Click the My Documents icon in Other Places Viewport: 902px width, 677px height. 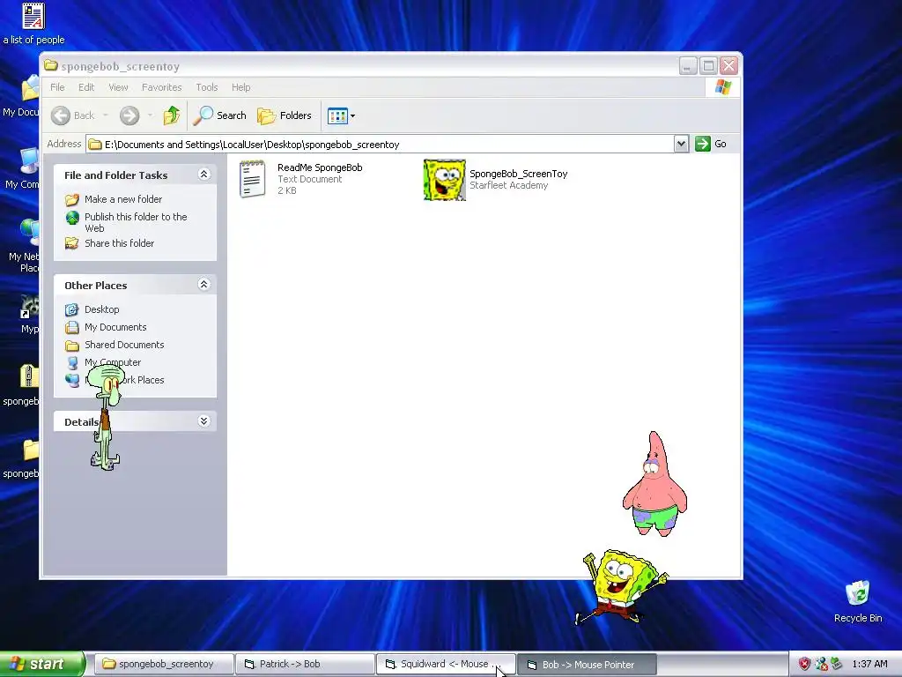72,328
